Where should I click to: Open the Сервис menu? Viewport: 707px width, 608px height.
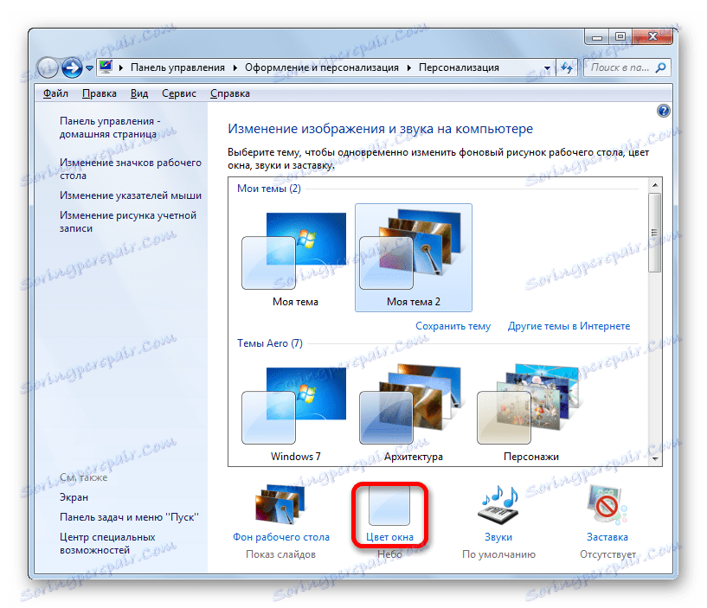click(x=179, y=93)
